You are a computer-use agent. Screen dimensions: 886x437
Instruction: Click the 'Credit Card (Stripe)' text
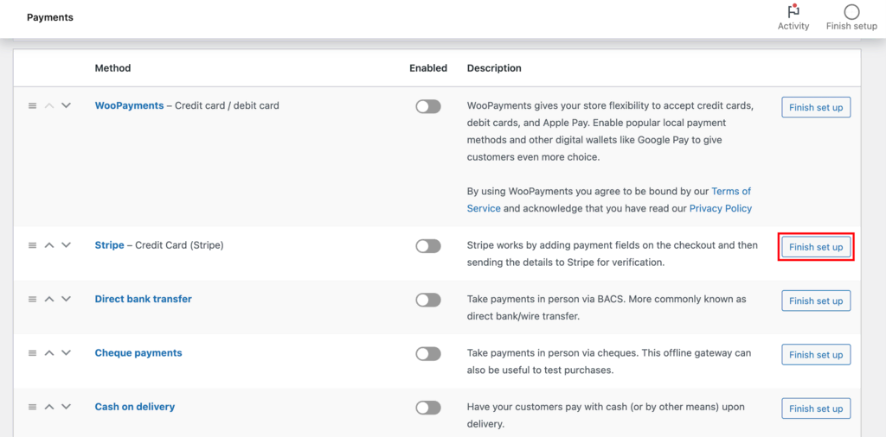tap(180, 245)
